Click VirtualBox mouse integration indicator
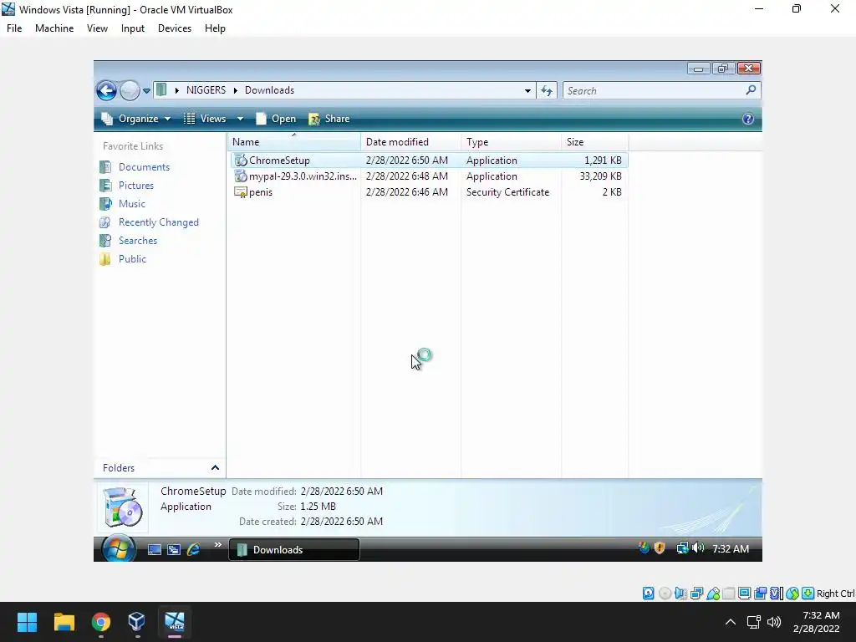Screen dimensions: 856x642 point(792,594)
